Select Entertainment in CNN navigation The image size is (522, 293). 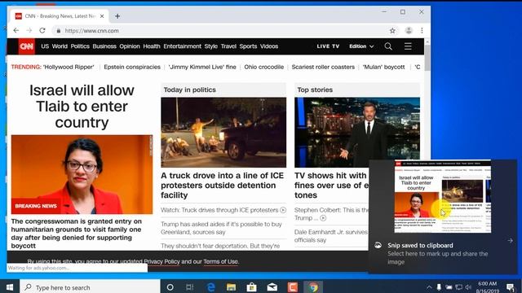point(182,46)
